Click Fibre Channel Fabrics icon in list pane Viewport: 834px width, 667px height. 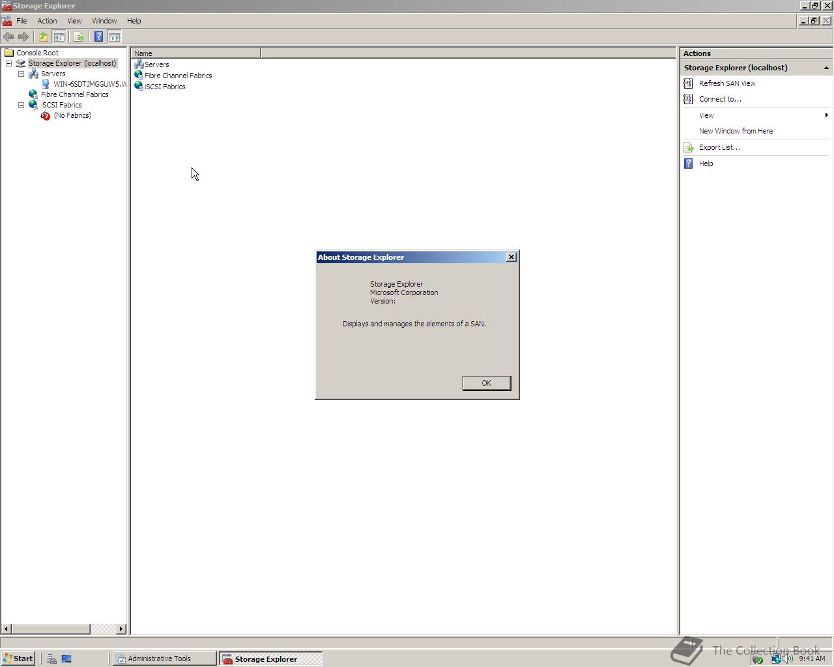tap(138, 76)
